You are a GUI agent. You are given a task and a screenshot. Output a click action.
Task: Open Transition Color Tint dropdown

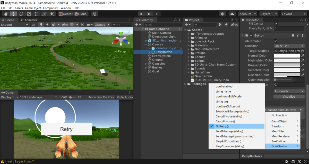coord(289,46)
